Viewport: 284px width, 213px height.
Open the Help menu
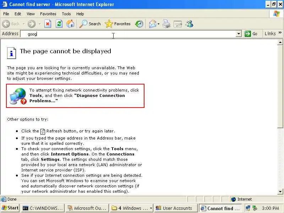pos(80,14)
